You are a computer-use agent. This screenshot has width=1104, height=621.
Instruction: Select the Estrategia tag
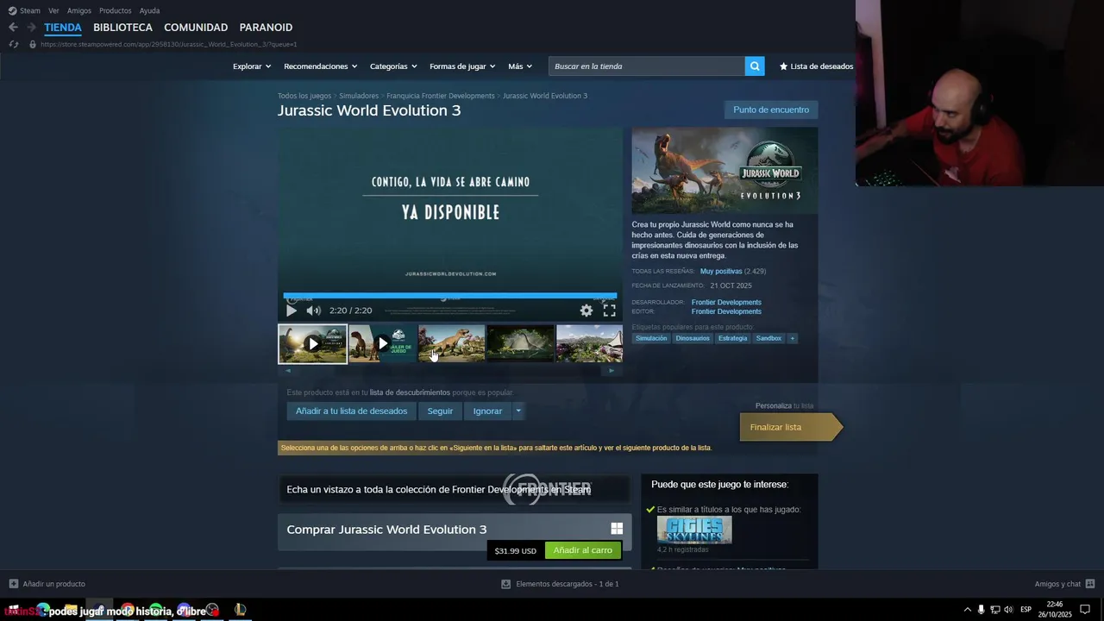coord(732,338)
